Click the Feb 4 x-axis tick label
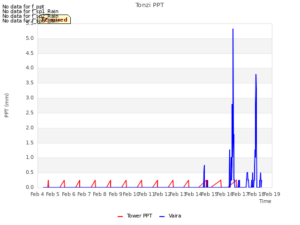The height and width of the screenshot is (225, 300). [37, 194]
